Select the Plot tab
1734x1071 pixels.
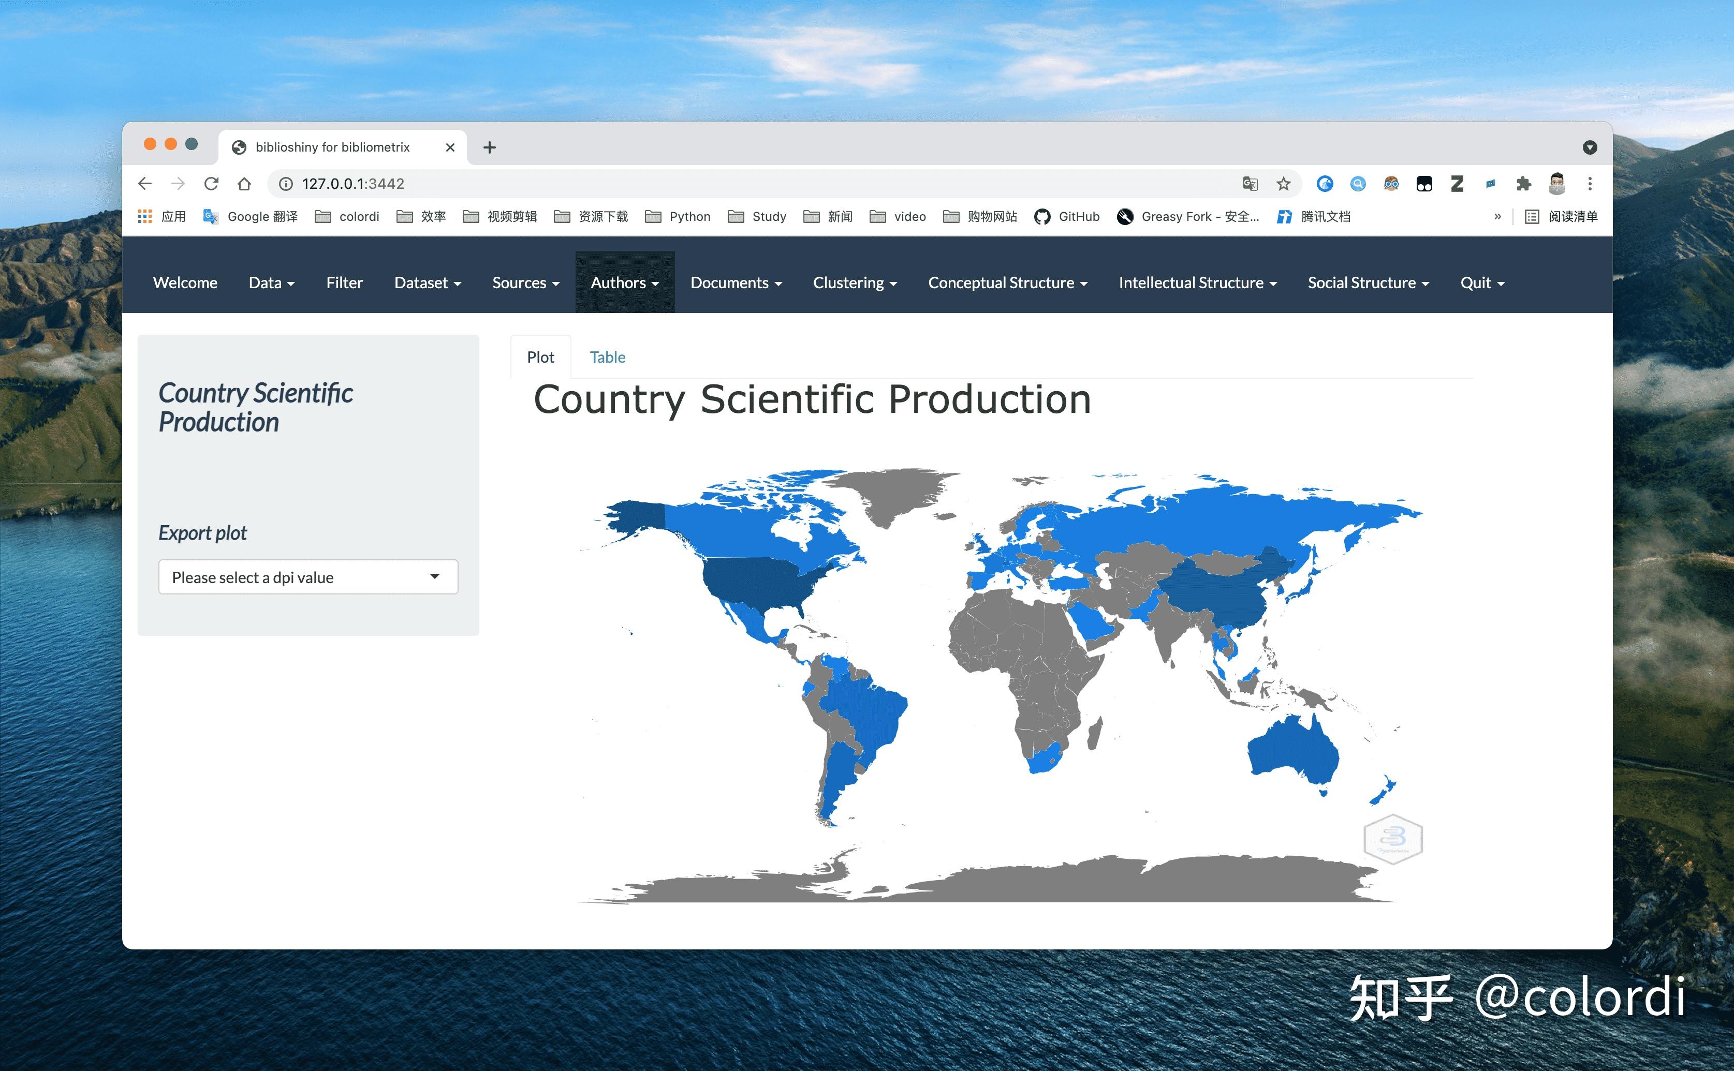540,357
